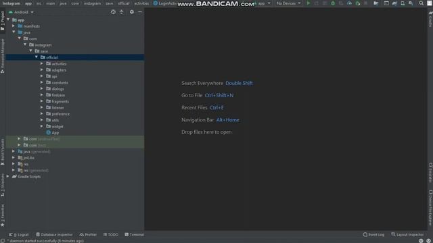Select the instagram package row in the tree
This screenshot has height=243, width=433.
coord(74,45)
